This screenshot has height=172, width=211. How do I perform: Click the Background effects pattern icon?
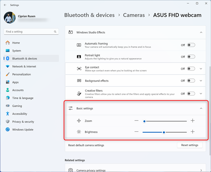pyautogui.click(x=79, y=80)
